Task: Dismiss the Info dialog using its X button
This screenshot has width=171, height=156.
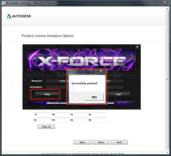Action: (101, 71)
